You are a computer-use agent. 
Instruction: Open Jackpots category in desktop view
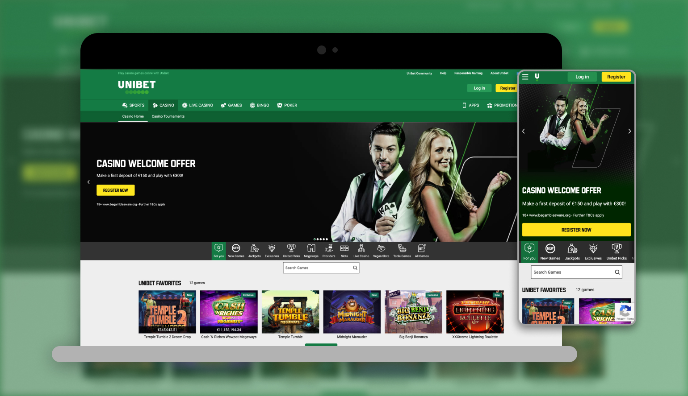click(x=254, y=251)
